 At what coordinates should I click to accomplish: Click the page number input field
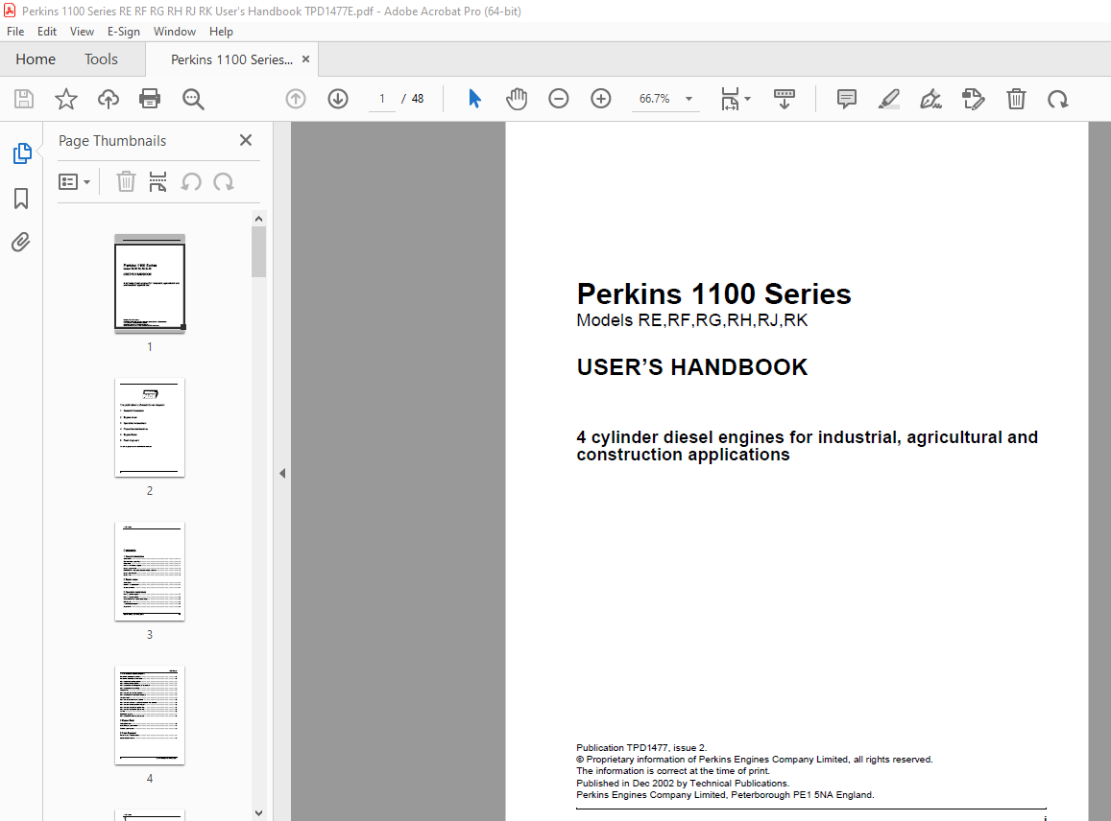click(382, 99)
